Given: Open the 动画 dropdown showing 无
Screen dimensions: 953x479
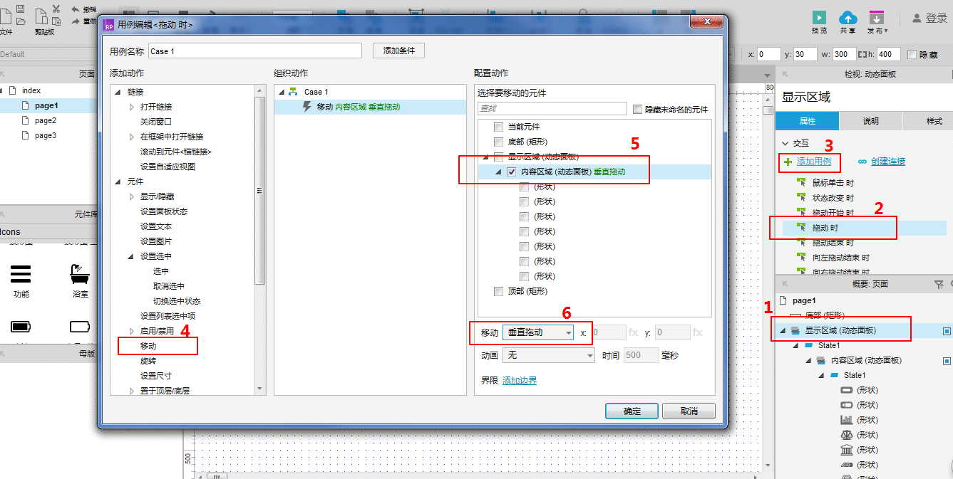Looking at the screenshot, I should 549,354.
